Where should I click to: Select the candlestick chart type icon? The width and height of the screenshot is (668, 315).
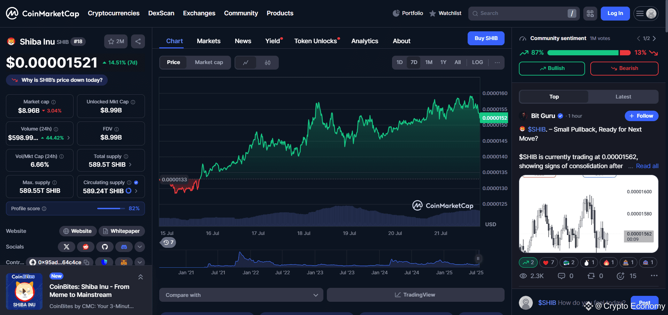coord(268,63)
